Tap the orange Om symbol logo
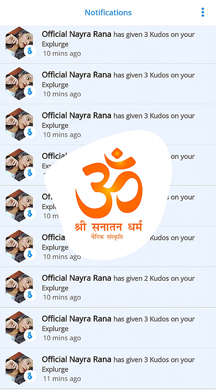 coord(109,183)
